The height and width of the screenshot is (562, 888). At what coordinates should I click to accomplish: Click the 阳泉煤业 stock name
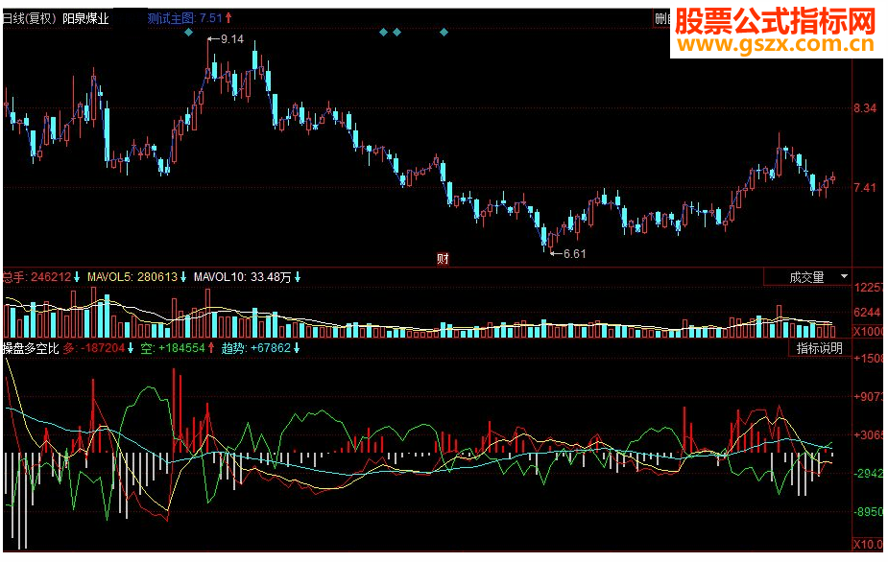click(85, 18)
